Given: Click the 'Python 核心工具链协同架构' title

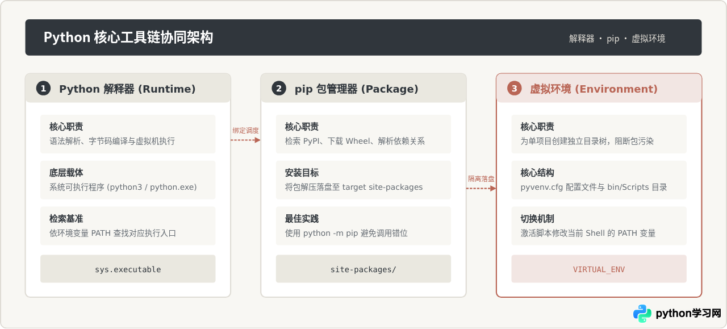Looking at the screenshot, I should click(x=128, y=38).
